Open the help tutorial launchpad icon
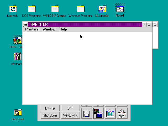Viewport: 168px width, 126px height. pyautogui.click(x=110, y=113)
